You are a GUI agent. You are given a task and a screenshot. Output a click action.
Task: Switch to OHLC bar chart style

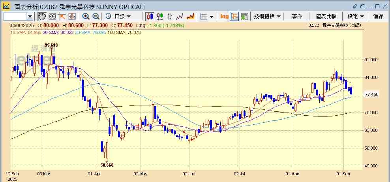pos(170,17)
